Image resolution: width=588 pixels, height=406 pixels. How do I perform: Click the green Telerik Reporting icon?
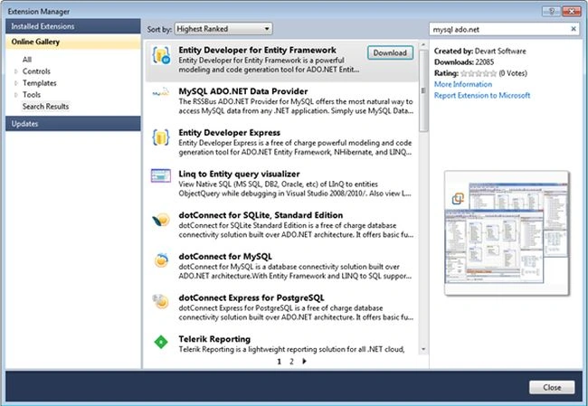[x=161, y=342]
